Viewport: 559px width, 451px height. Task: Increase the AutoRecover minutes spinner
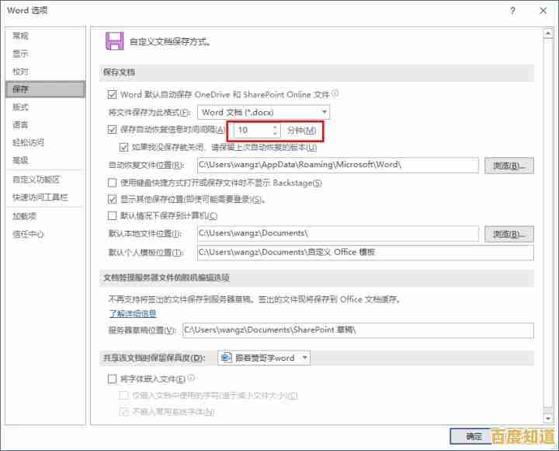[275, 128]
